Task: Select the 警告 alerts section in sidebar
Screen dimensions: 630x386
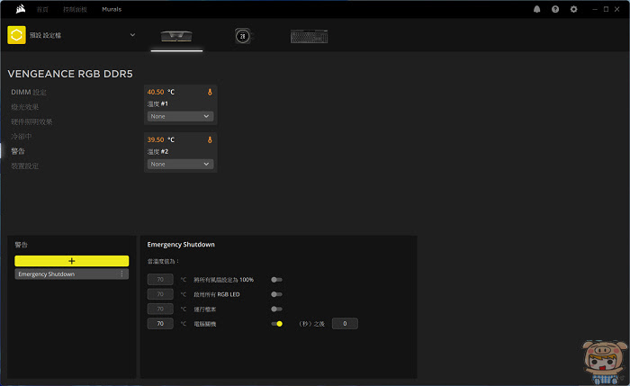Action: pos(18,151)
